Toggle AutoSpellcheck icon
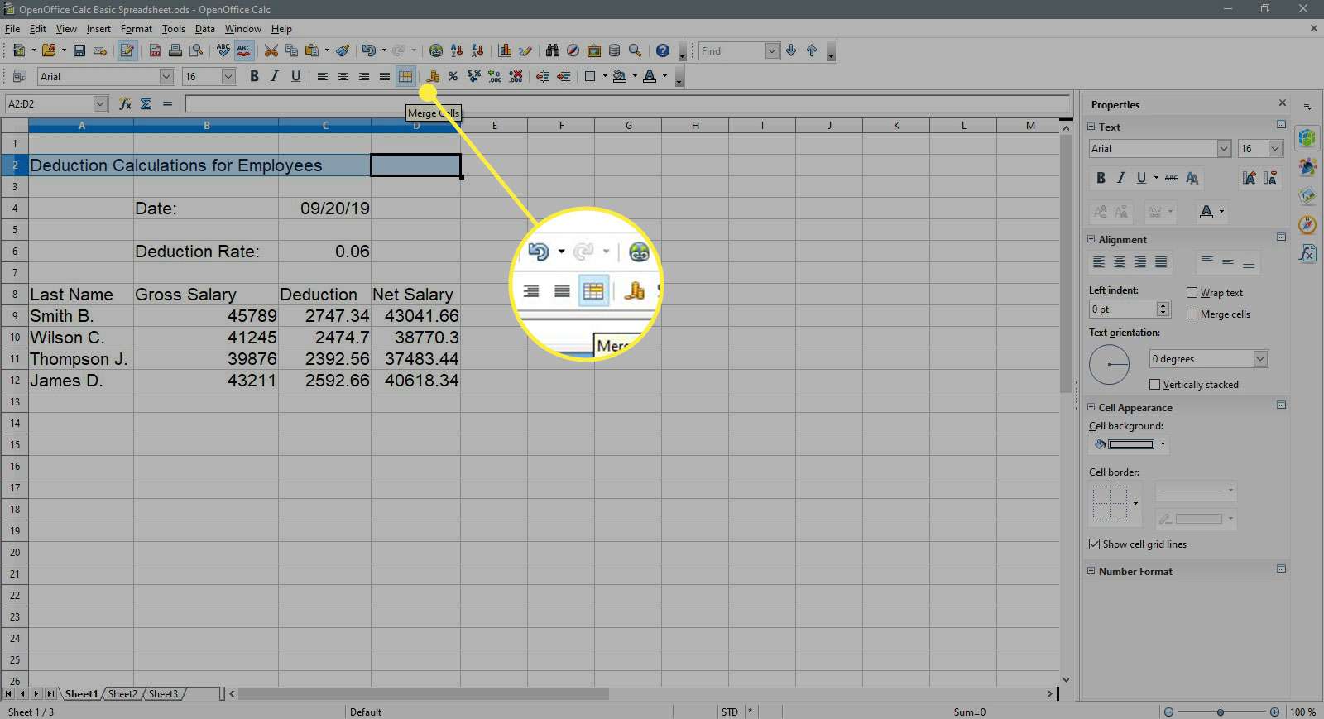This screenshot has height=719, width=1324. coord(244,50)
